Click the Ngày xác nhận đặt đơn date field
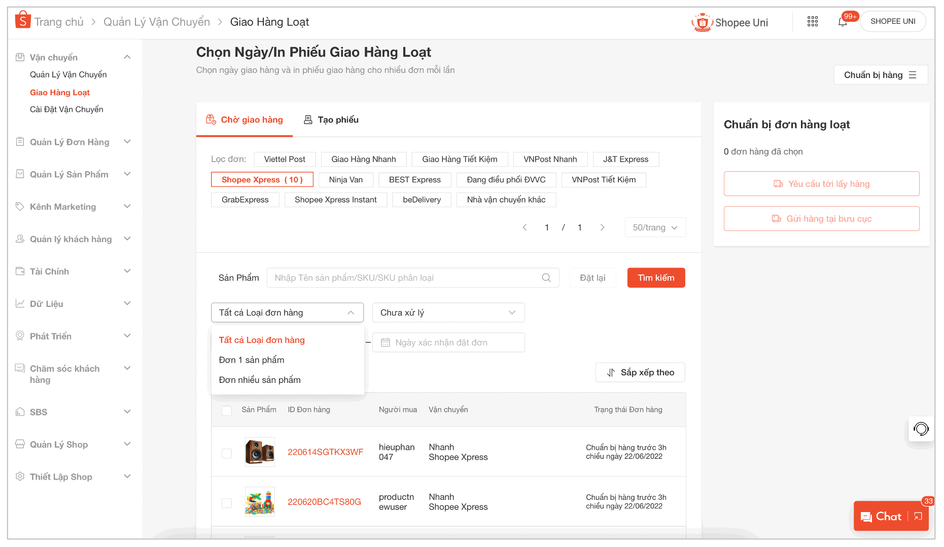This screenshot has width=944, height=547. (448, 342)
